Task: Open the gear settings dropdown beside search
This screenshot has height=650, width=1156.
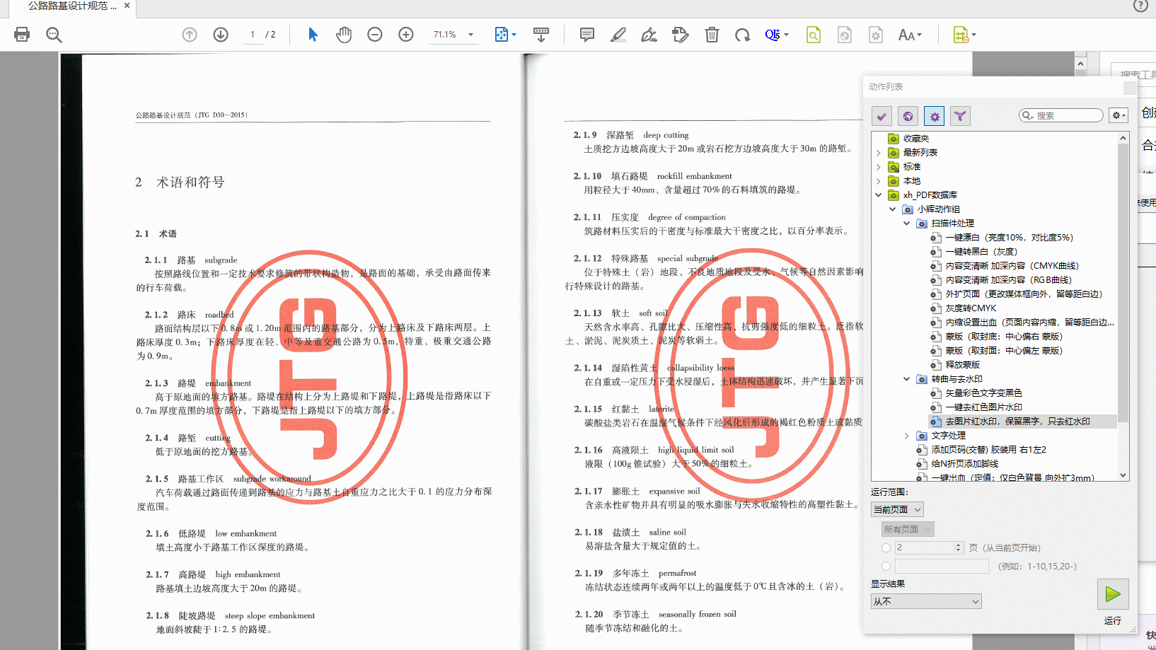Action: [1119, 115]
